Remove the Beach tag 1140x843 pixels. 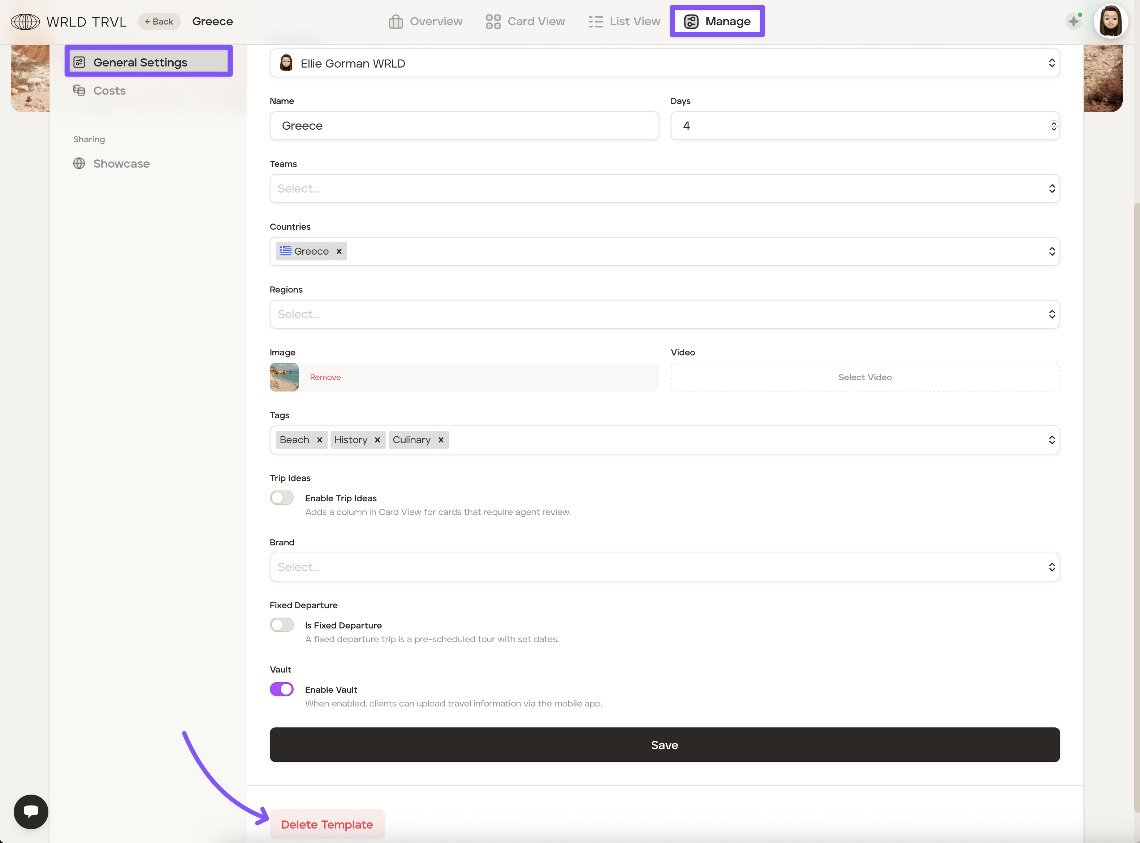[x=319, y=440]
